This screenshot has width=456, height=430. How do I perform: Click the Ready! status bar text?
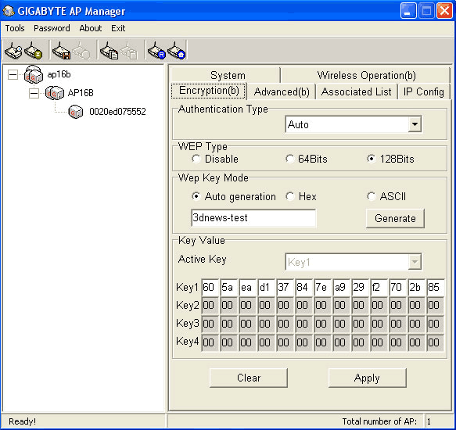click(x=22, y=421)
